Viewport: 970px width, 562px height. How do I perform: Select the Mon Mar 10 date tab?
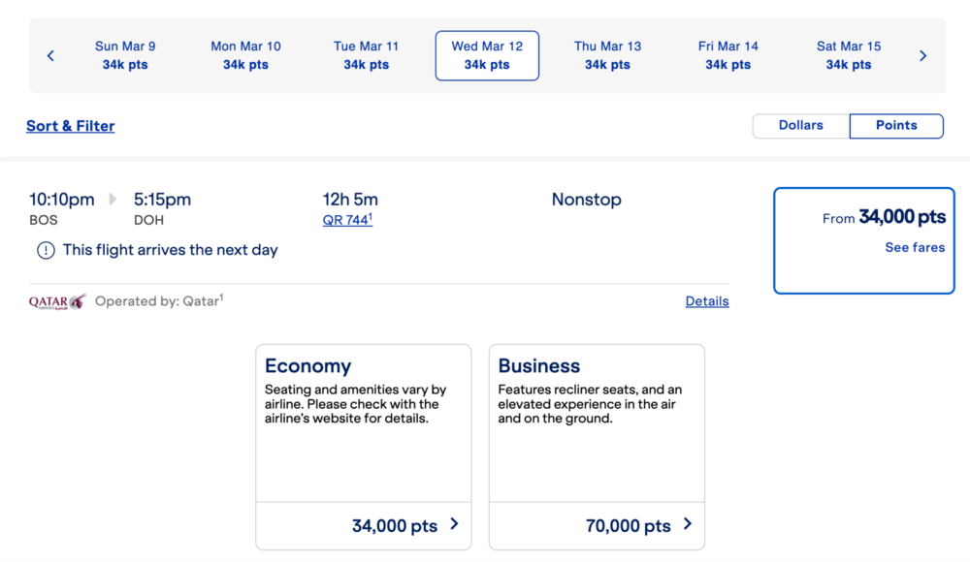pos(245,55)
